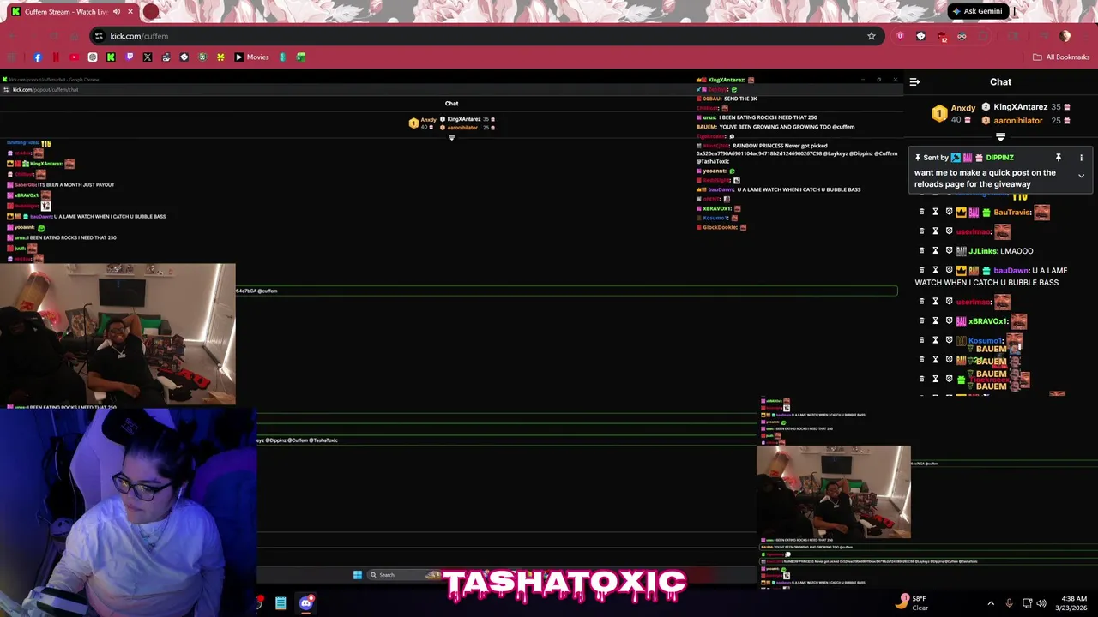Open the 58°F weather widget

(x=914, y=602)
